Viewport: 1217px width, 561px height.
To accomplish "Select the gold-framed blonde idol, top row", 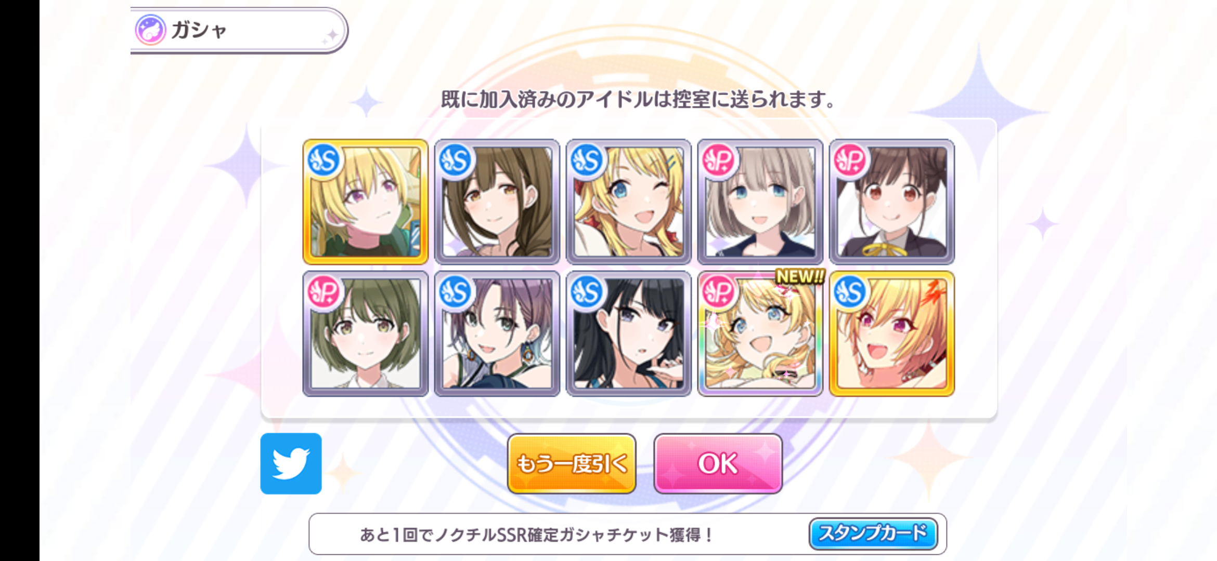I will [x=365, y=202].
